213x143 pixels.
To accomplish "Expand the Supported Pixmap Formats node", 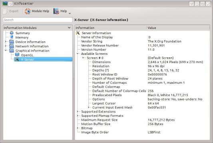I will [78, 116].
